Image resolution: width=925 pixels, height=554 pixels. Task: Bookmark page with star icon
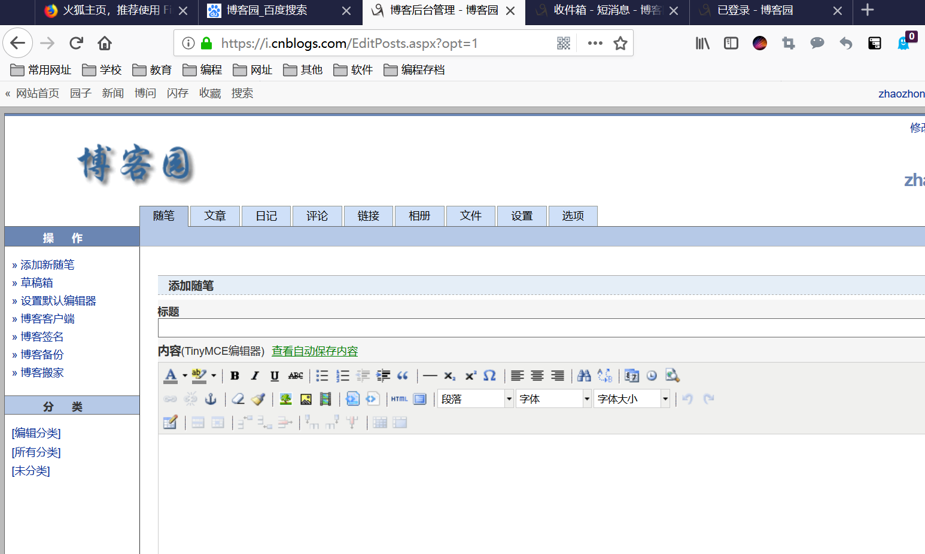point(620,43)
